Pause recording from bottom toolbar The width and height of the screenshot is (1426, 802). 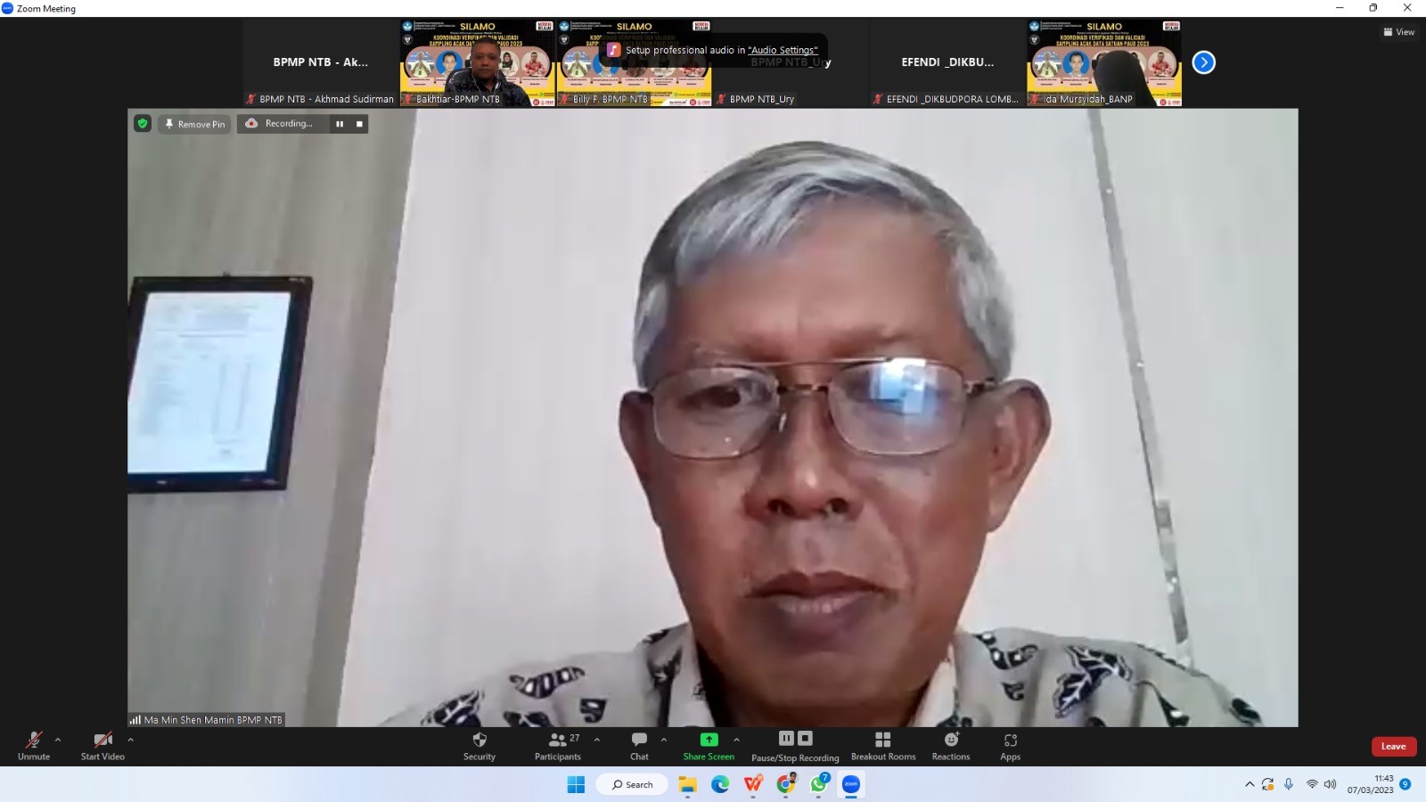tap(786, 738)
